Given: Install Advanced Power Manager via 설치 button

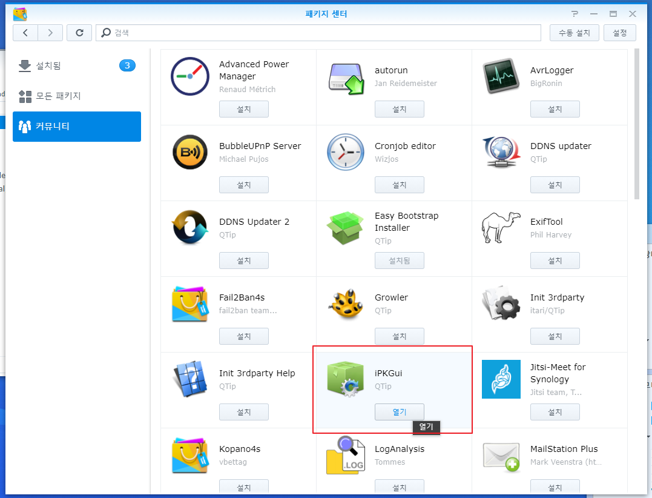Looking at the screenshot, I should (x=244, y=109).
